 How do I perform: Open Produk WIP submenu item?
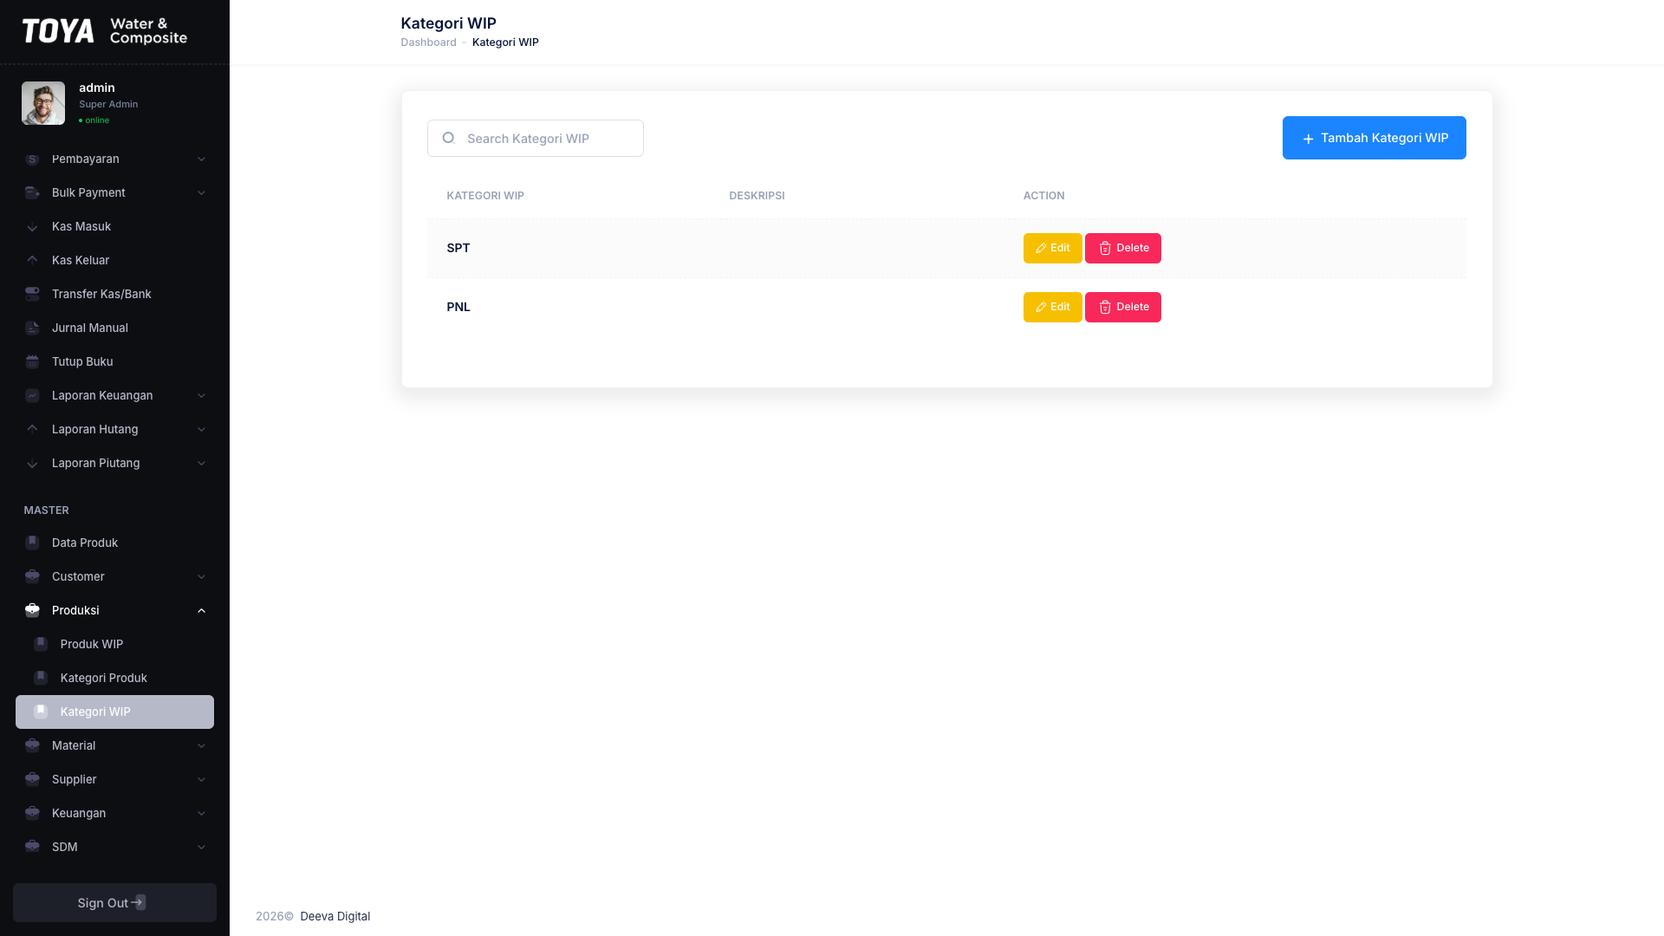pyautogui.click(x=114, y=645)
